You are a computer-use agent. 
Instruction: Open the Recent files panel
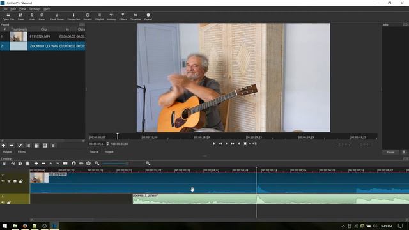tap(88, 17)
